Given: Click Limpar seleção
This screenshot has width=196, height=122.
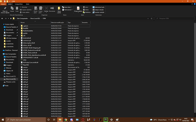Looking at the screenshot, I should pos(98,10).
